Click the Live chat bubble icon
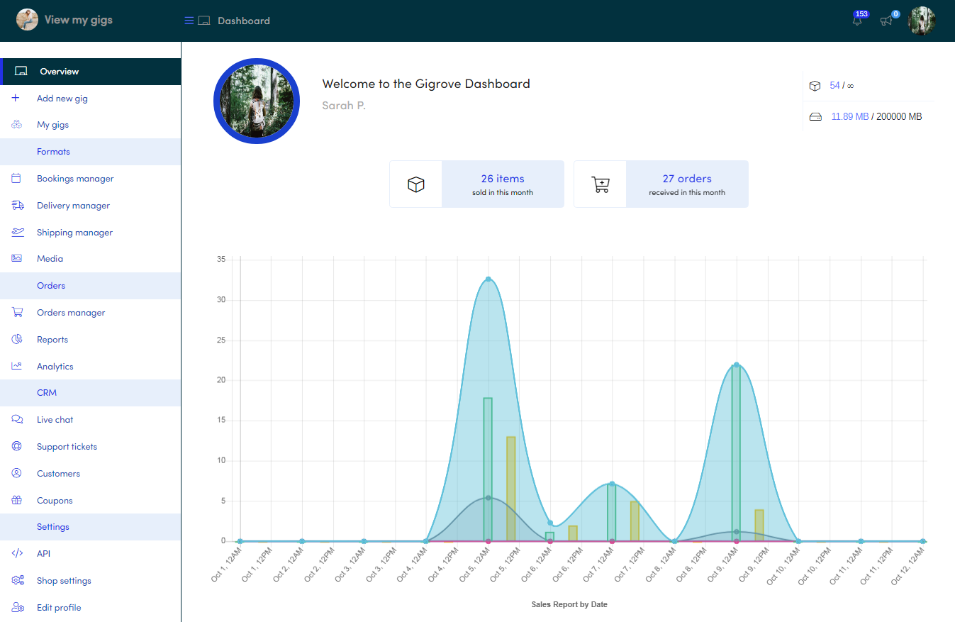Viewport: 955px width, 622px height. point(17,420)
